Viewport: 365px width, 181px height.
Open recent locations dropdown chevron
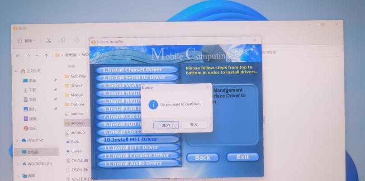(x=37, y=56)
